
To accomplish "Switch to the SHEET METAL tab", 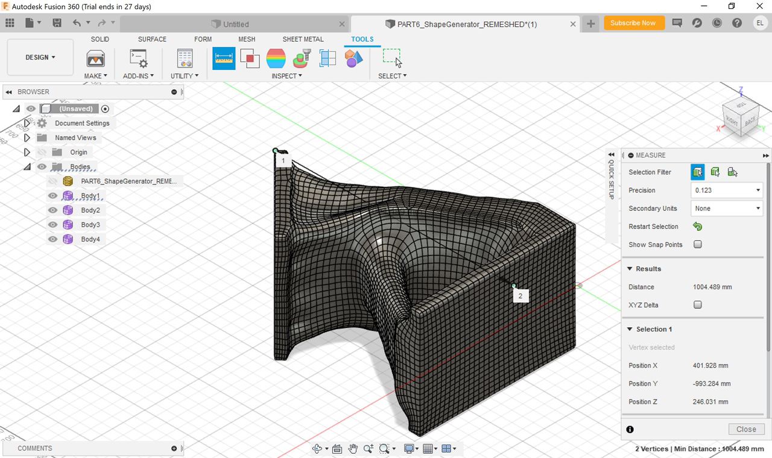I will [x=303, y=39].
